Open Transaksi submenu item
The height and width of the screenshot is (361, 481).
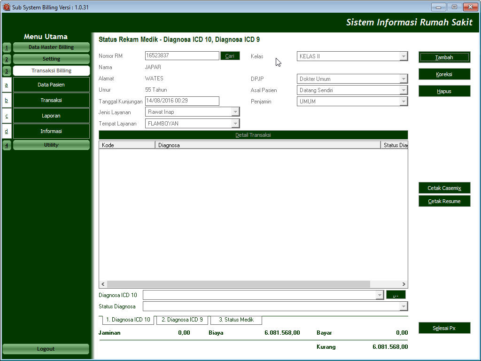coord(51,100)
